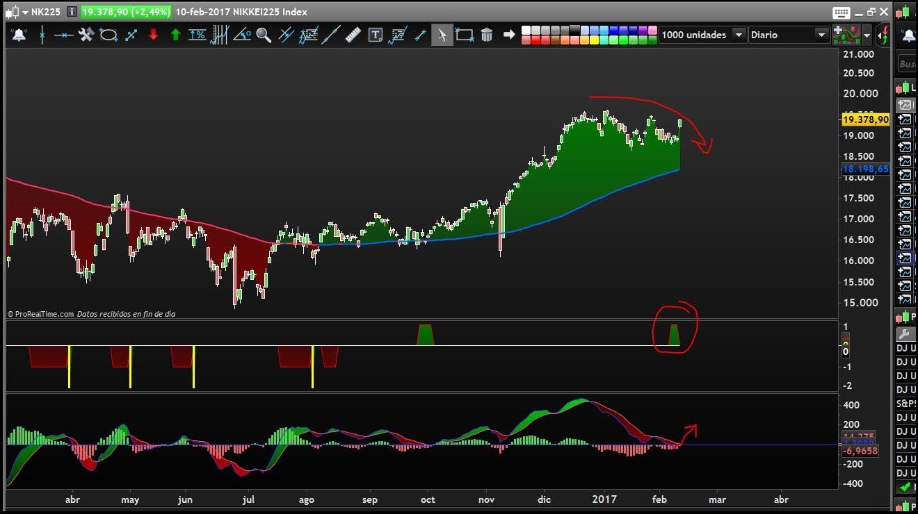Open the alarm bell tool in the toolbar
This screenshot has height=514, width=918.
tap(19, 35)
